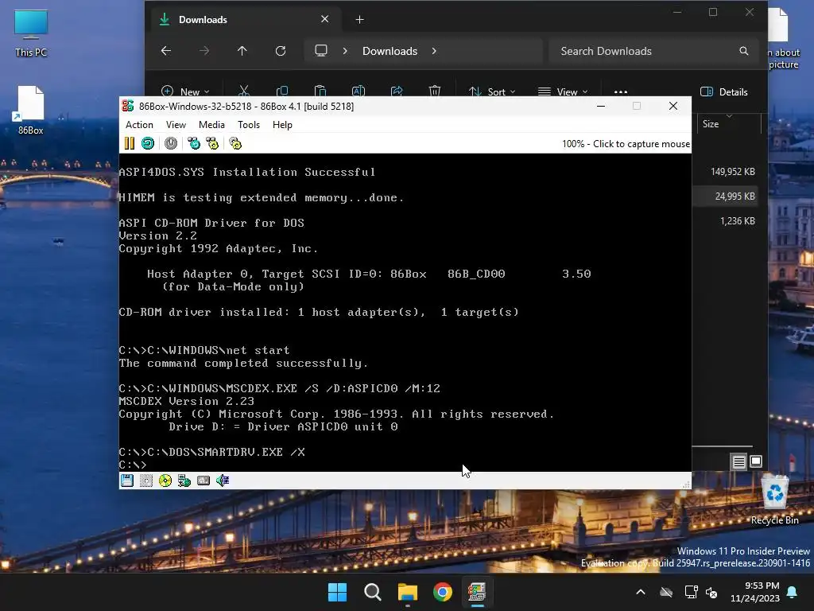Open the View menu in 86Box
The height and width of the screenshot is (611, 814).
tap(176, 125)
